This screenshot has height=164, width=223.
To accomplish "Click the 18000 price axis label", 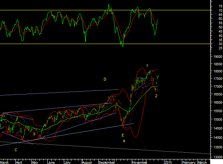I will tap(216, 71).
